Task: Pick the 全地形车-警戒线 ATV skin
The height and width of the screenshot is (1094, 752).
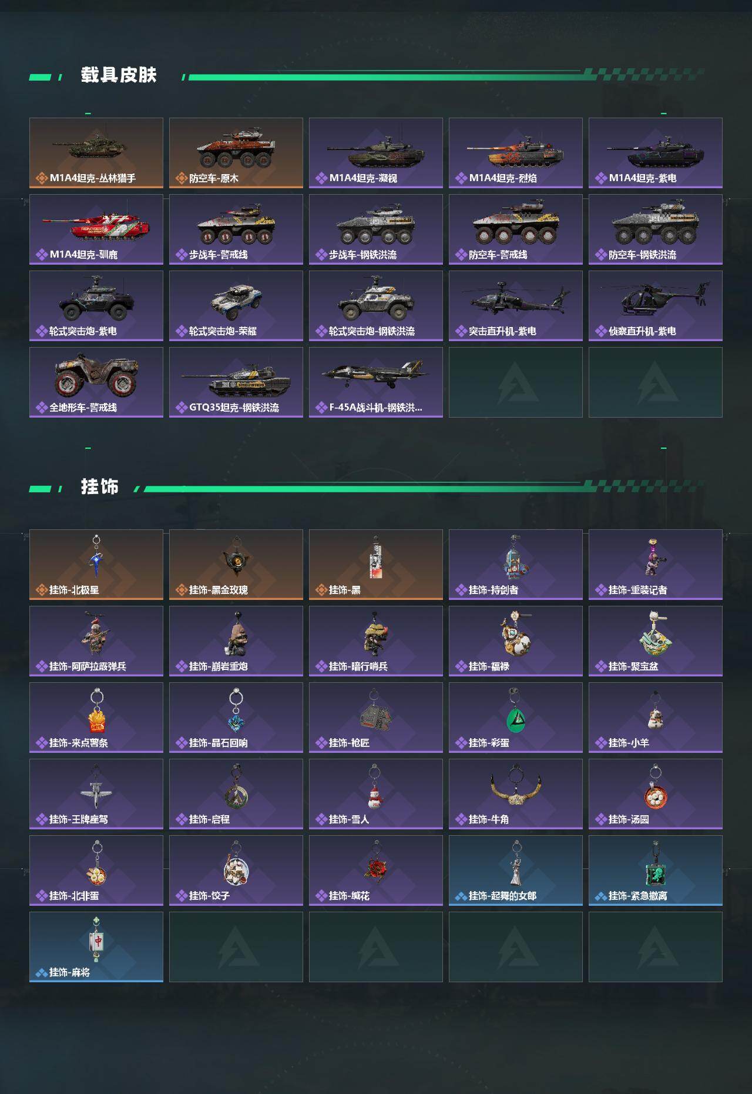Action: click(x=96, y=382)
